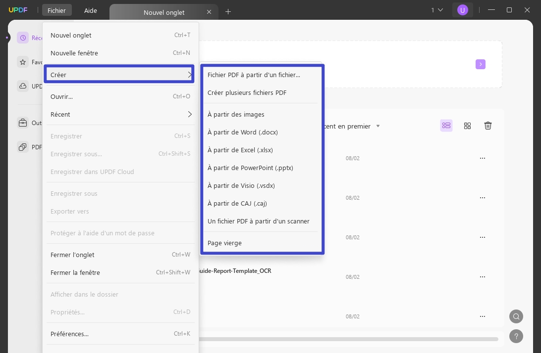This screenshot has width=541, height=353.
Task: Click the Outils toolbox sidebar icon
Action: (23, 123)
